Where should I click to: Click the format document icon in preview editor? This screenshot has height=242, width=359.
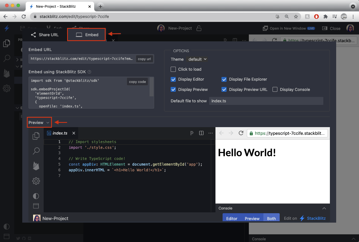point(192,133)
